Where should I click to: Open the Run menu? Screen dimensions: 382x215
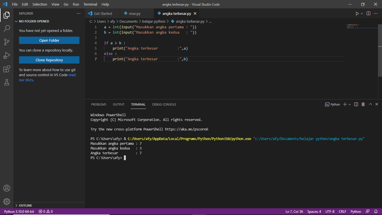(x=76, y=4)
